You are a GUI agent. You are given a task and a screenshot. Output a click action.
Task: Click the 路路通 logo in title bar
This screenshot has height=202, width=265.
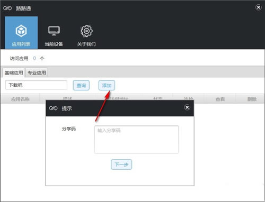7,8
